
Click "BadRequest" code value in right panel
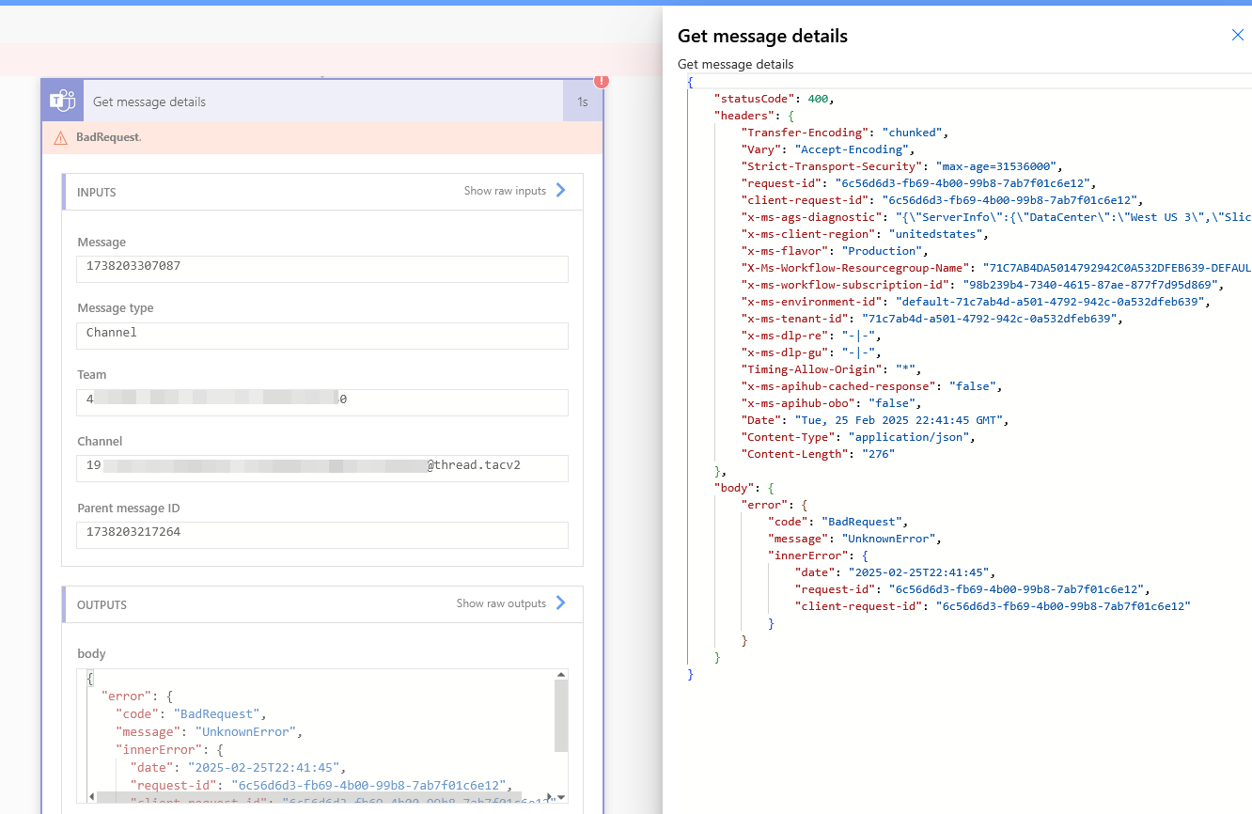(864, 522)
